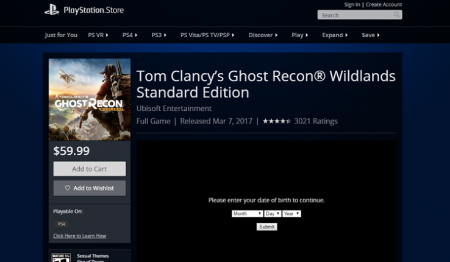This screenshot has height=262, width=450.
Task: Click the Sign In link
Action: point(352,5)
